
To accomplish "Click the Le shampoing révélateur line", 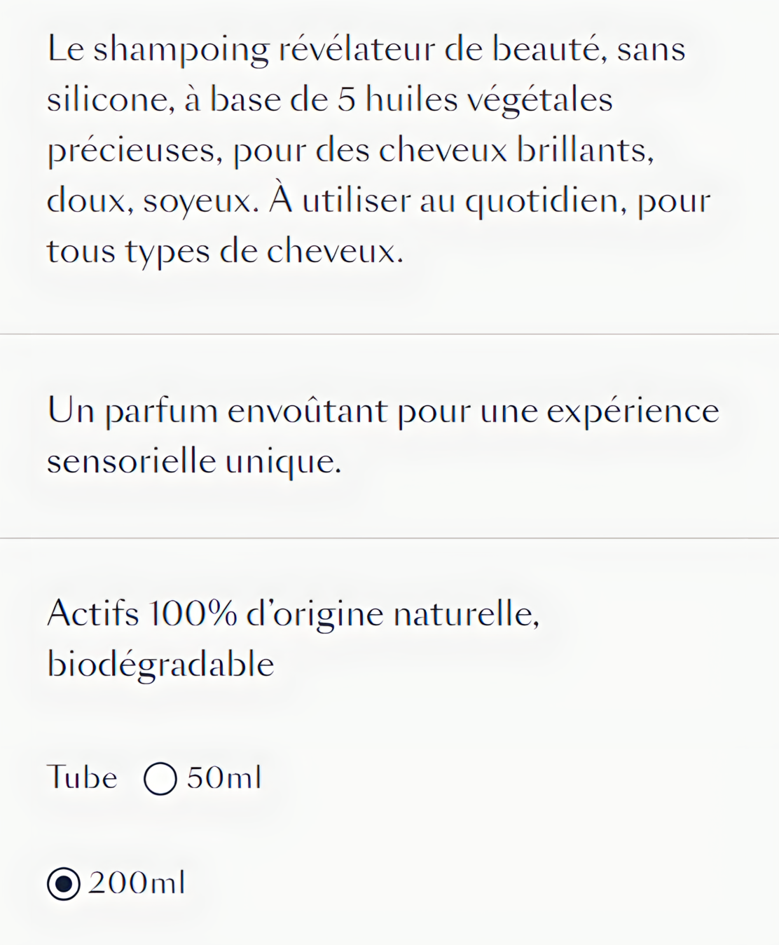I will (366, 49).
